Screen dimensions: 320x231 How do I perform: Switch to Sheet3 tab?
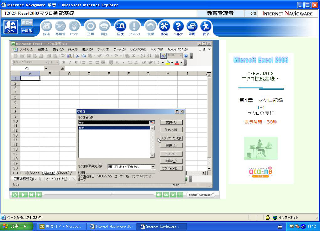[64, 173]
